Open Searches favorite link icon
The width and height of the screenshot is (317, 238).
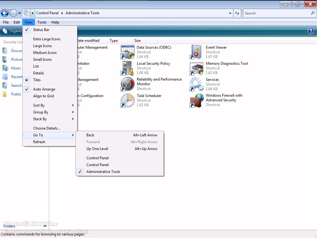[5, 86]
